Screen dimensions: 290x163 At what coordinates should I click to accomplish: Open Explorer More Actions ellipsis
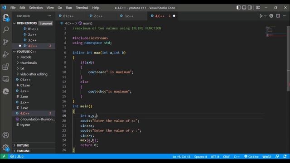[49, 16]
